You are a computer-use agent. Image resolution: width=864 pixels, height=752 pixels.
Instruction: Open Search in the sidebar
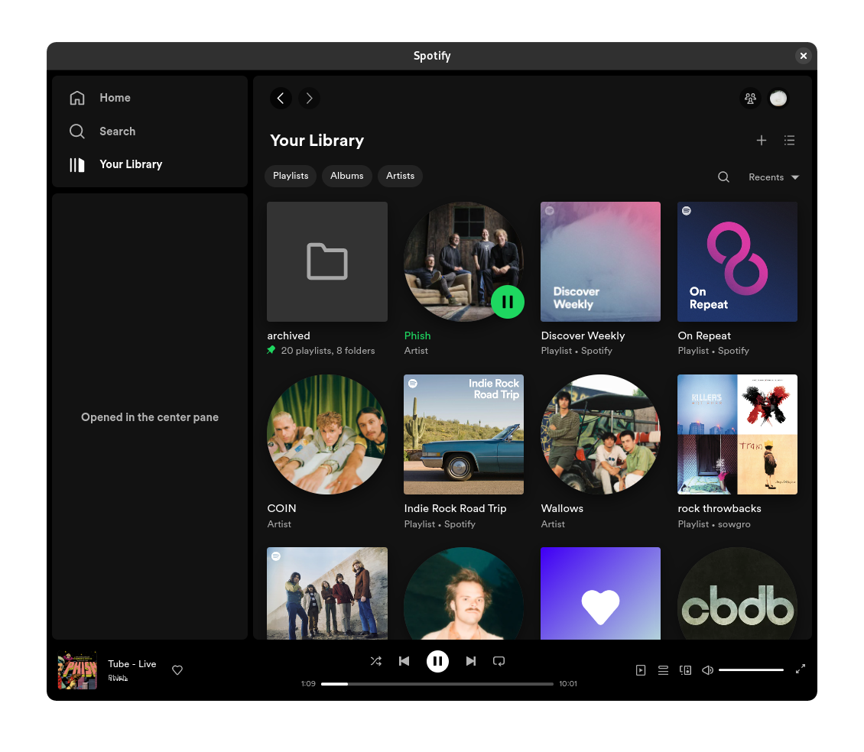click(103, 131)
